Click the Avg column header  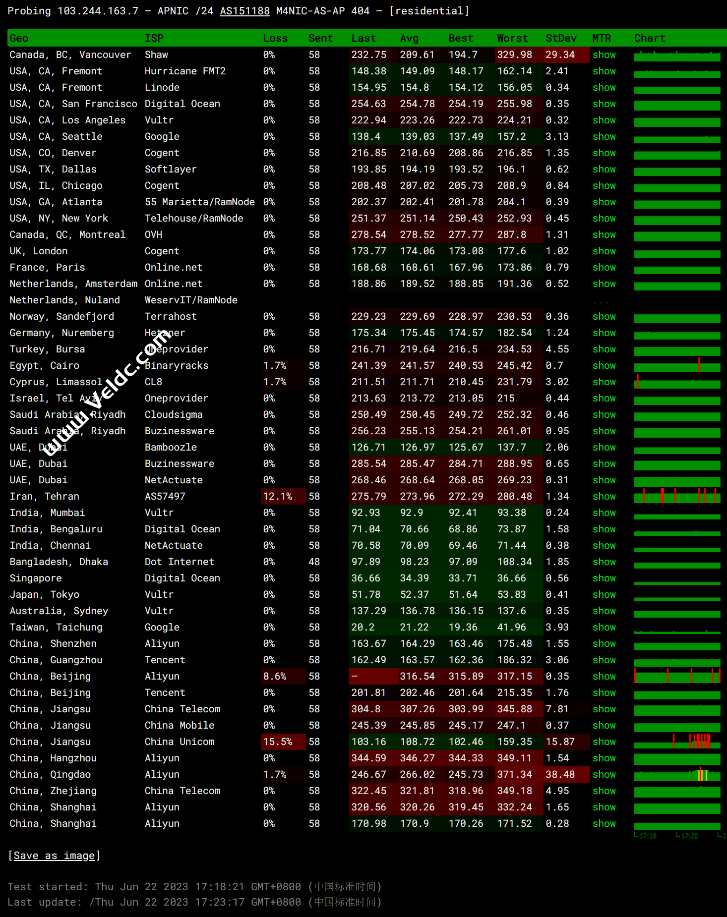pos(409,38)
